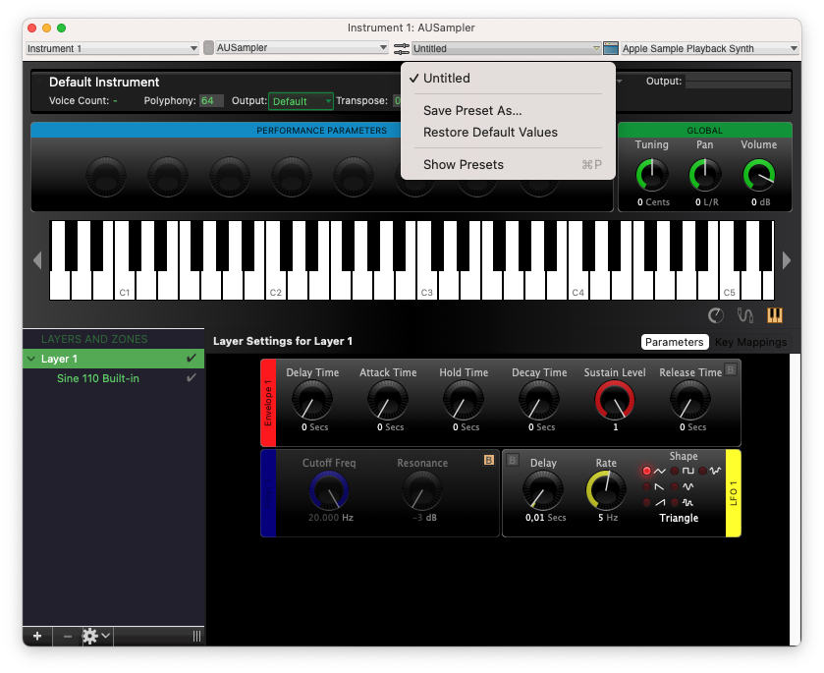
Task: Select the triangle LFO shape radio button
Action: click(647, 472)
